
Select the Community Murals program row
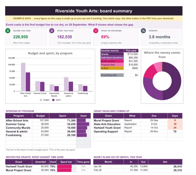click(48, 128)
